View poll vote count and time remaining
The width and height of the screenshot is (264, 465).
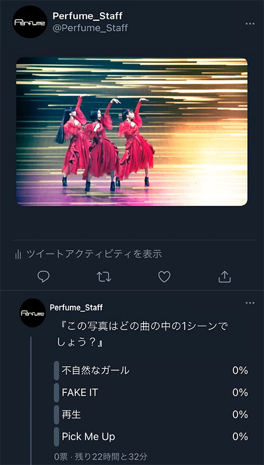(x=101, y=456)
